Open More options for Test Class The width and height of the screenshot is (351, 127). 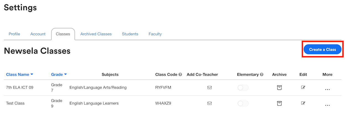(328, 105)
